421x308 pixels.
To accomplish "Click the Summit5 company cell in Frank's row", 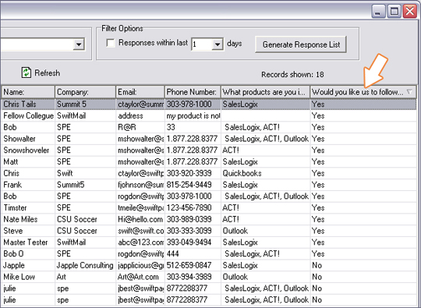I will coord(86,185).
